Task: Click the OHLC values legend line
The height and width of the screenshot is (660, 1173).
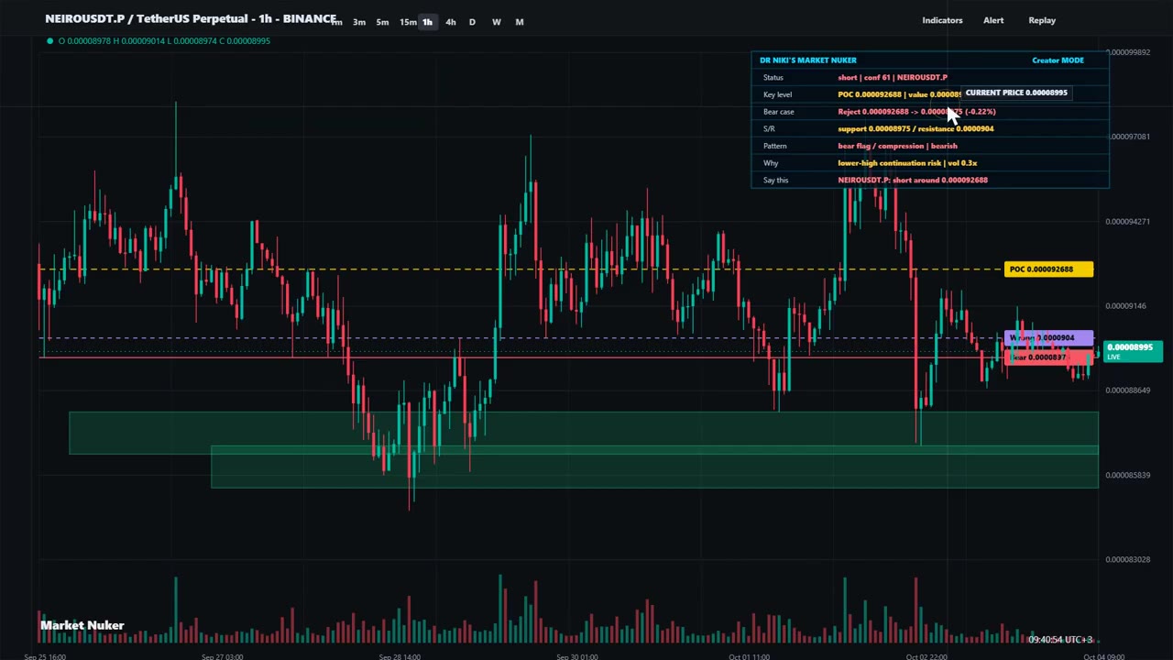Action: pos(164,40)
